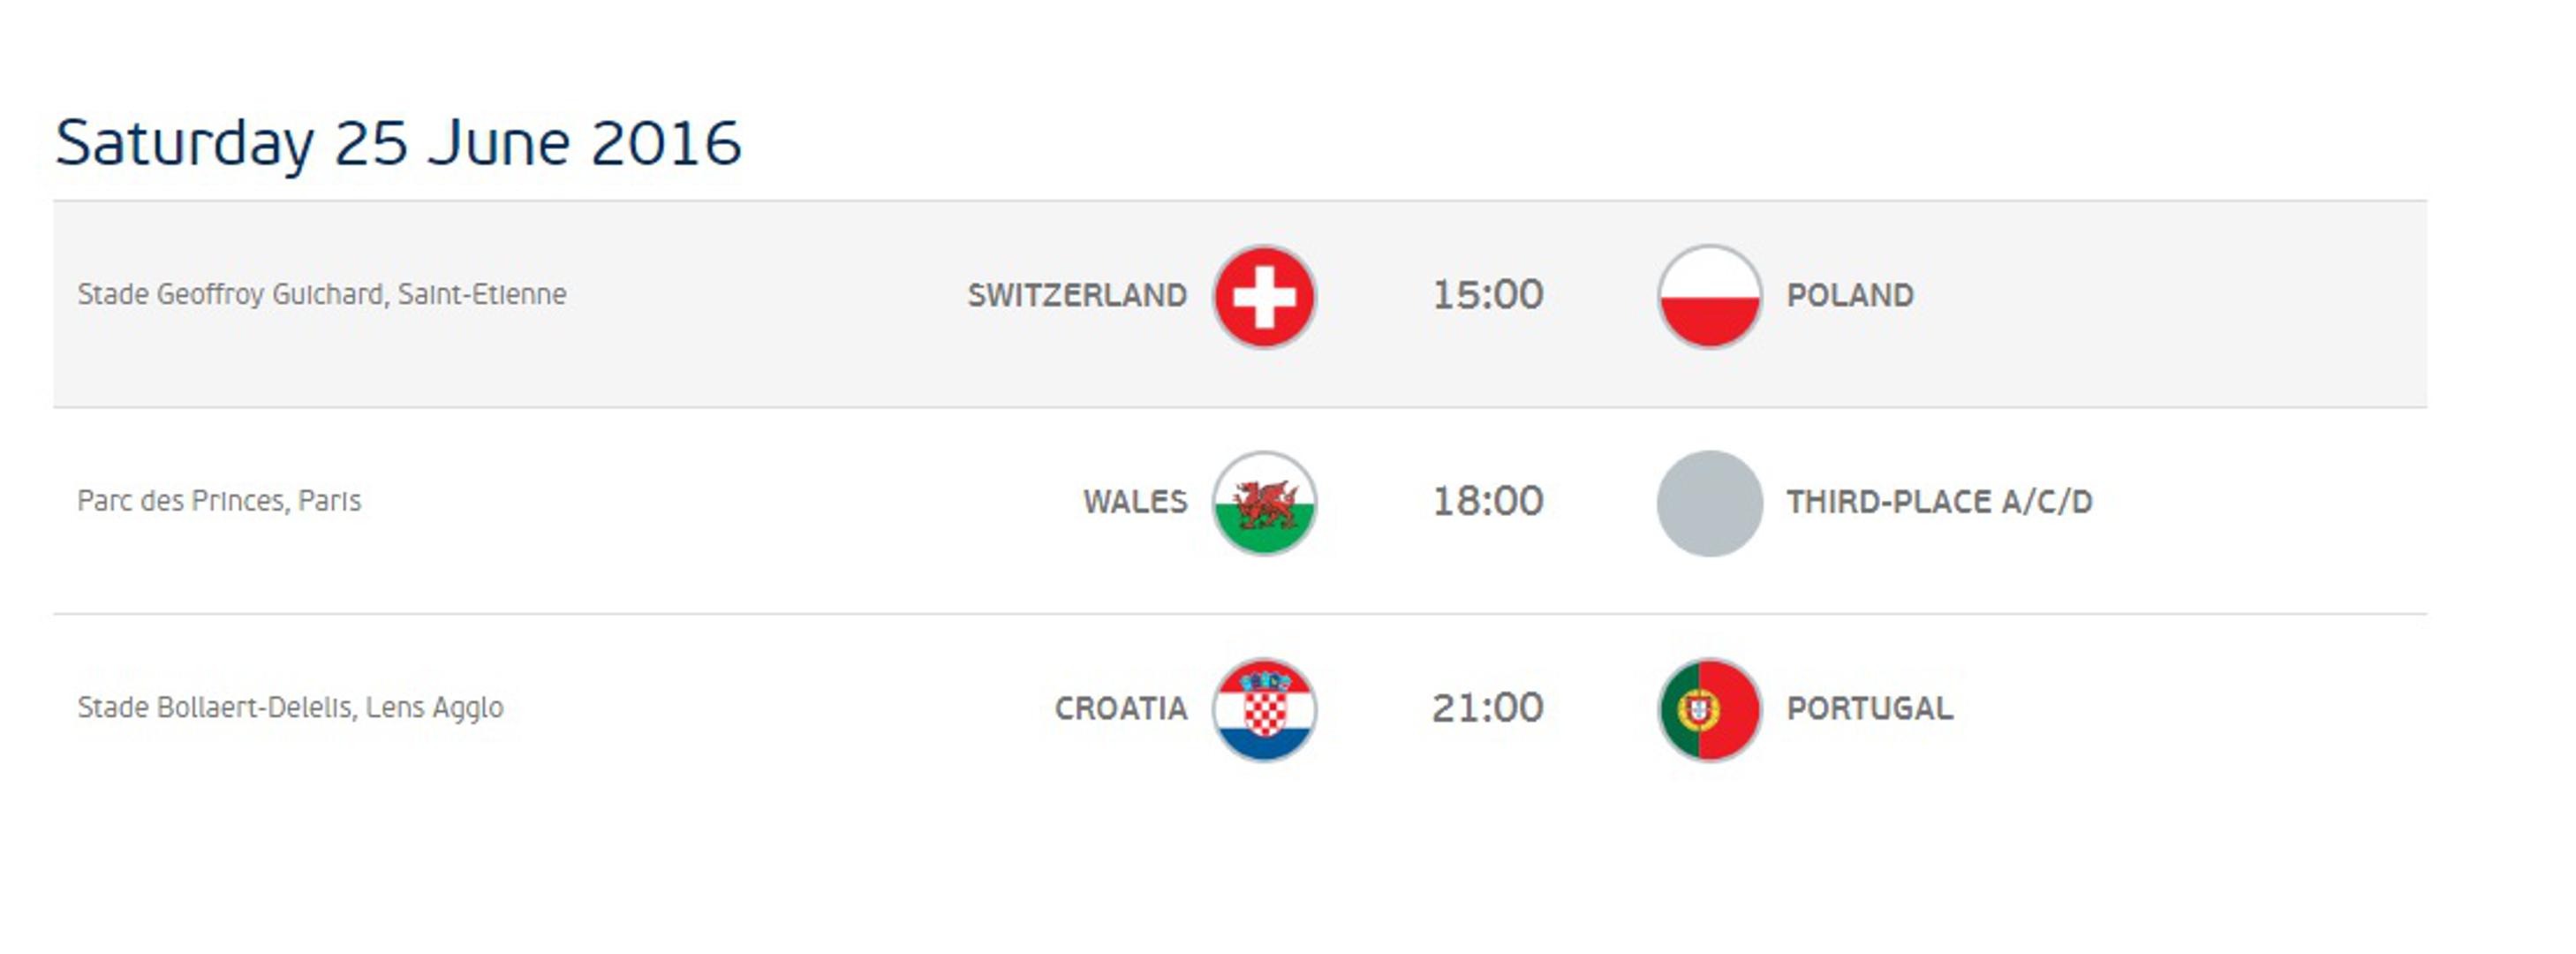
Task: Select the WALES team name
Action: tap(1134, 502)
